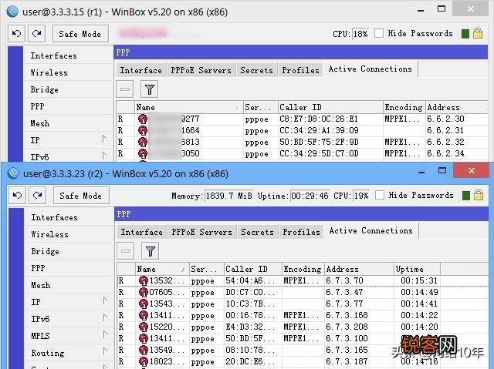Open Wireless in the r1 sidebar menu
This screenshot has width=494, height=369.
tap(49, 72)
